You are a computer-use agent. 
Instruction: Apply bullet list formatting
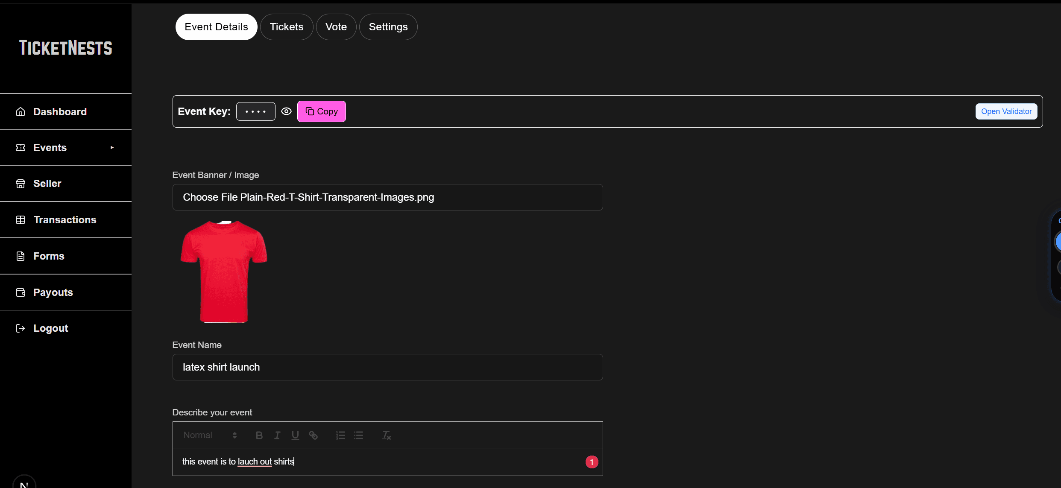[358, 435]
